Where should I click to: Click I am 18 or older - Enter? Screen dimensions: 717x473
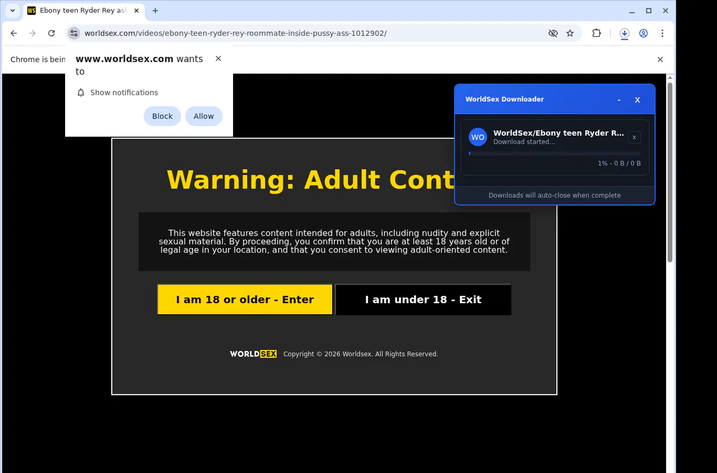point(245,300)
